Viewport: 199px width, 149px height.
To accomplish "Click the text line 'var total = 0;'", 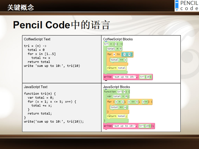I will tap(41, 98).
